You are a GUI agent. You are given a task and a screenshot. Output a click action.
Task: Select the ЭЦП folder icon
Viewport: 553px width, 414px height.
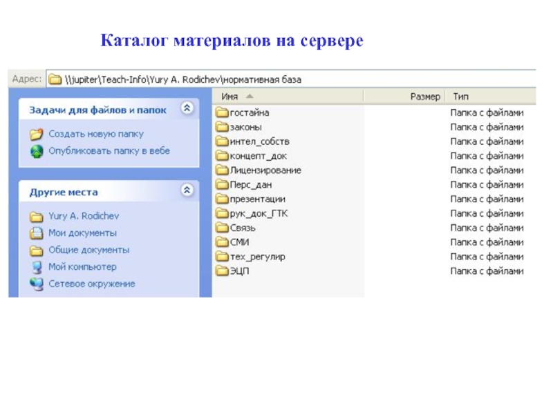(222, 270)
